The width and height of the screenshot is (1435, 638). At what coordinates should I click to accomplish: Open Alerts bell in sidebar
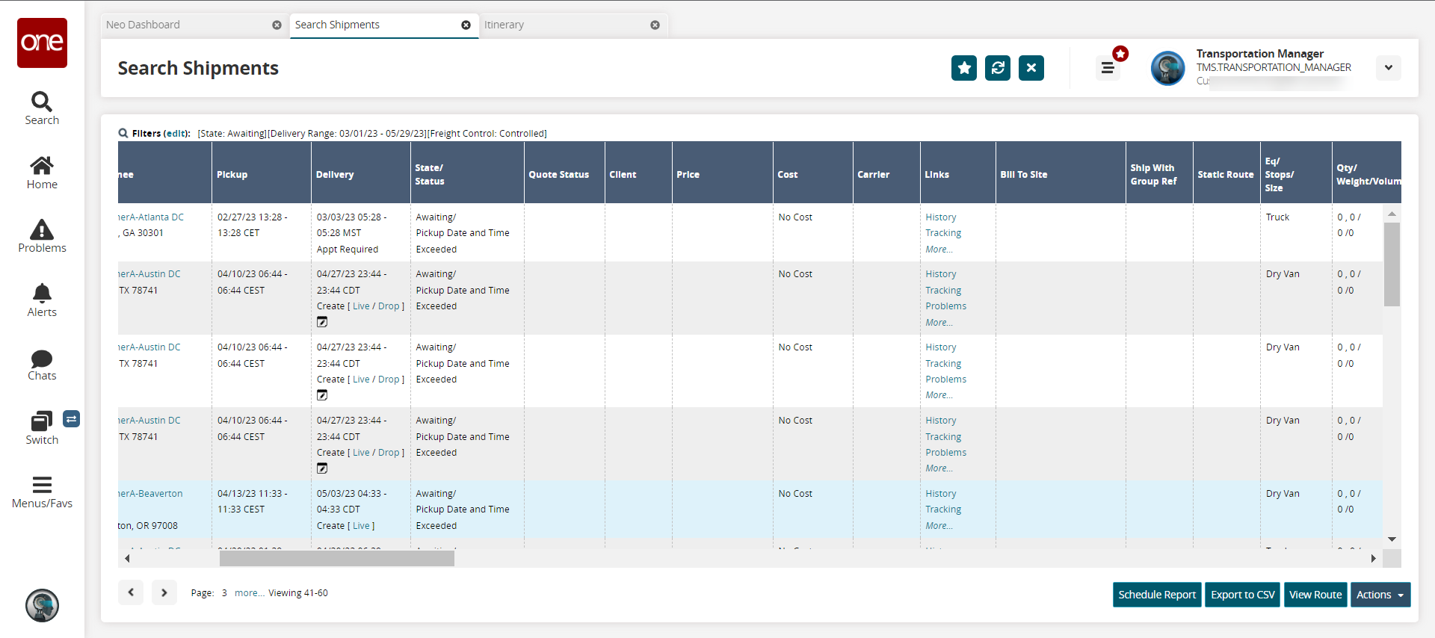tap(42, 300)
